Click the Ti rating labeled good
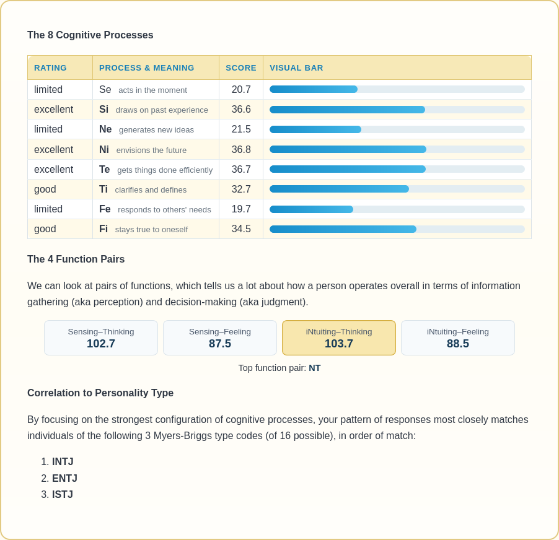This screenshot has width=559, height=540. (45, 189)
